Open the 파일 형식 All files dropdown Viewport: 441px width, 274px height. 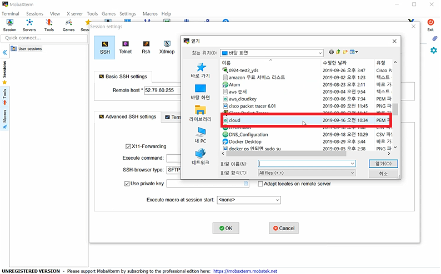307,173
